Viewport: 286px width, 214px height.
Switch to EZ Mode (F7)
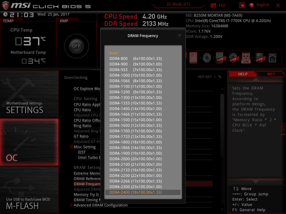pyautogui.click(x=178, y=4)
